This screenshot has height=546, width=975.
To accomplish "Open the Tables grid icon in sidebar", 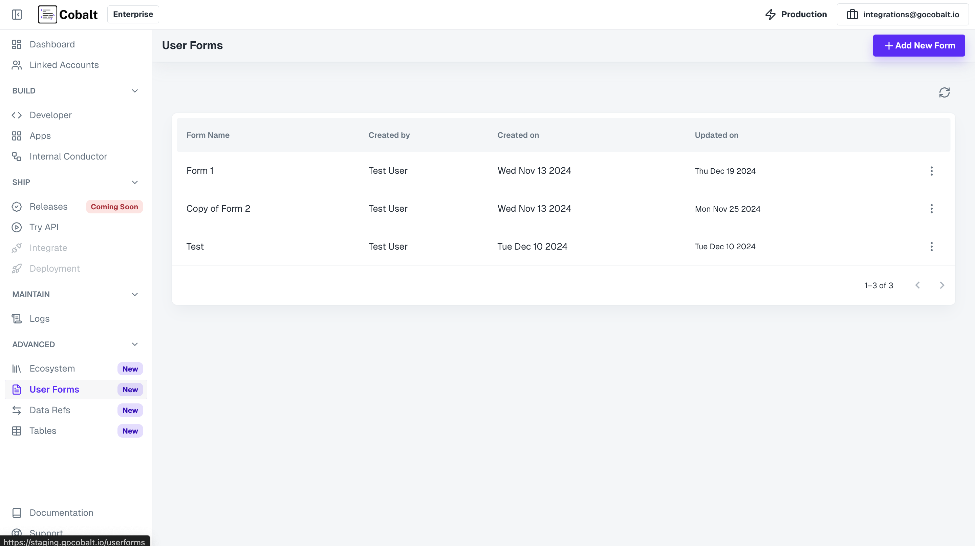I will tap(17, 431).
